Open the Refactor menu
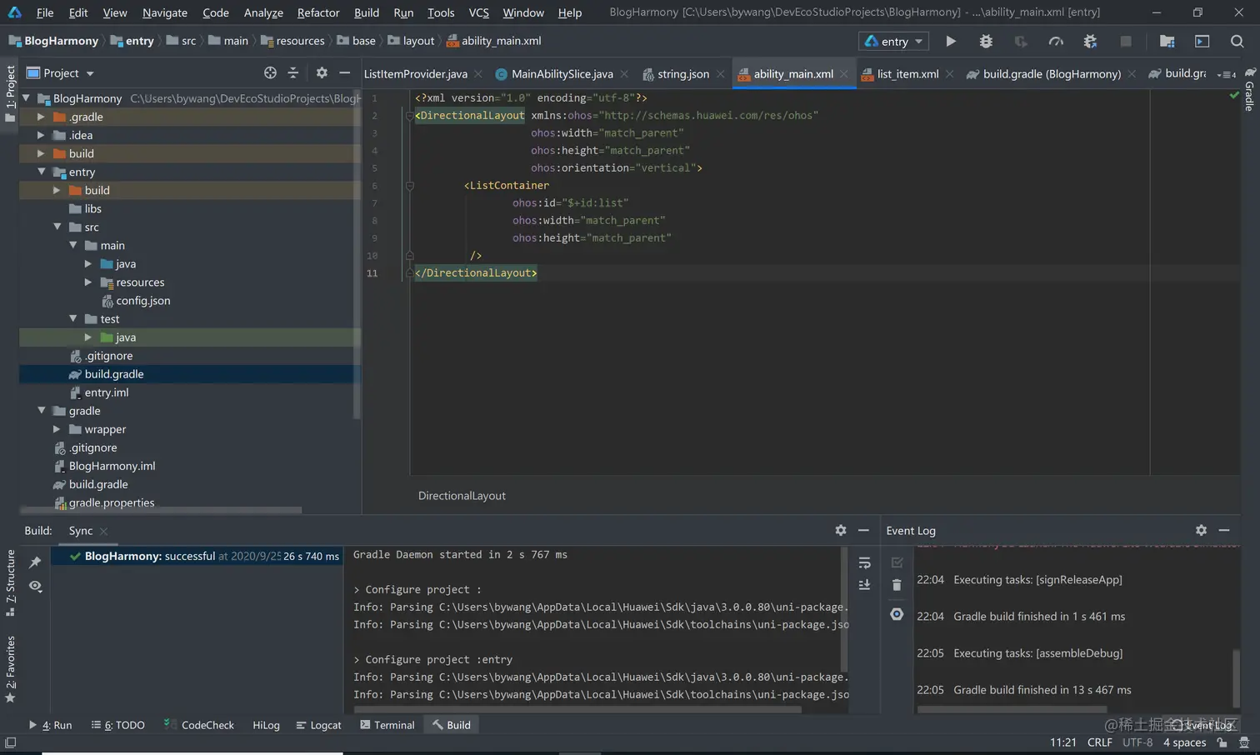 (317, 12)
